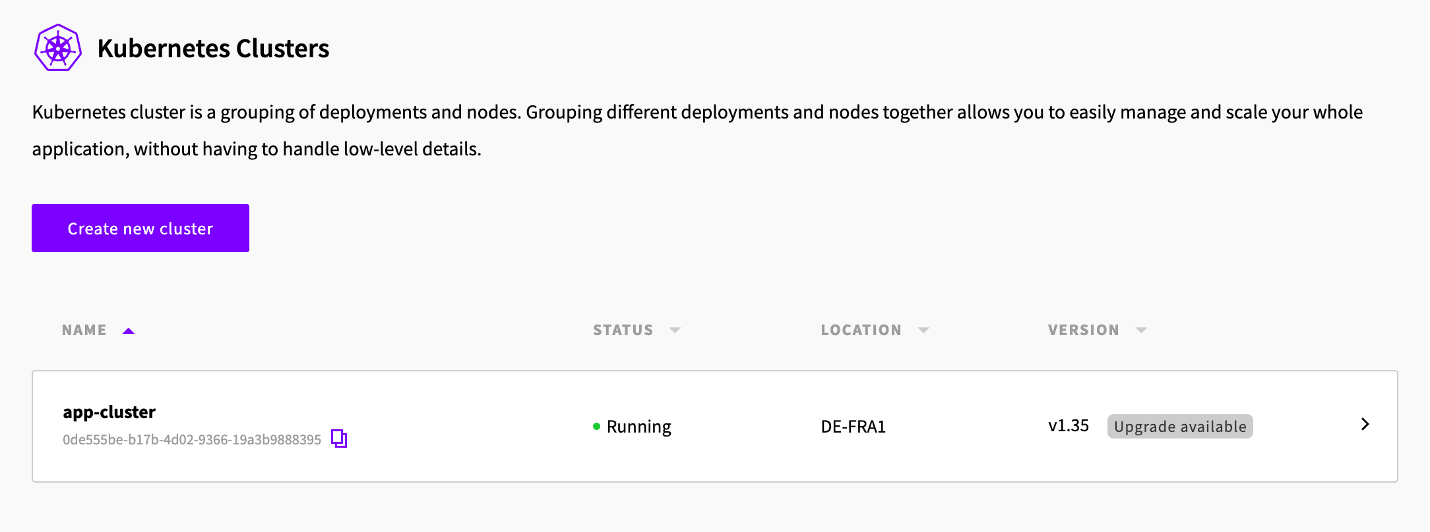Copy the app-cluster UUID to clipboard

coord(339,439)
